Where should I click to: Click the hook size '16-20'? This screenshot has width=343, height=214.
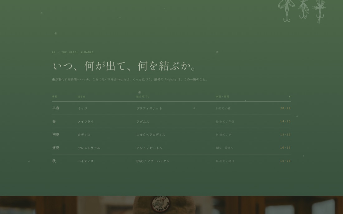[285, 161]
